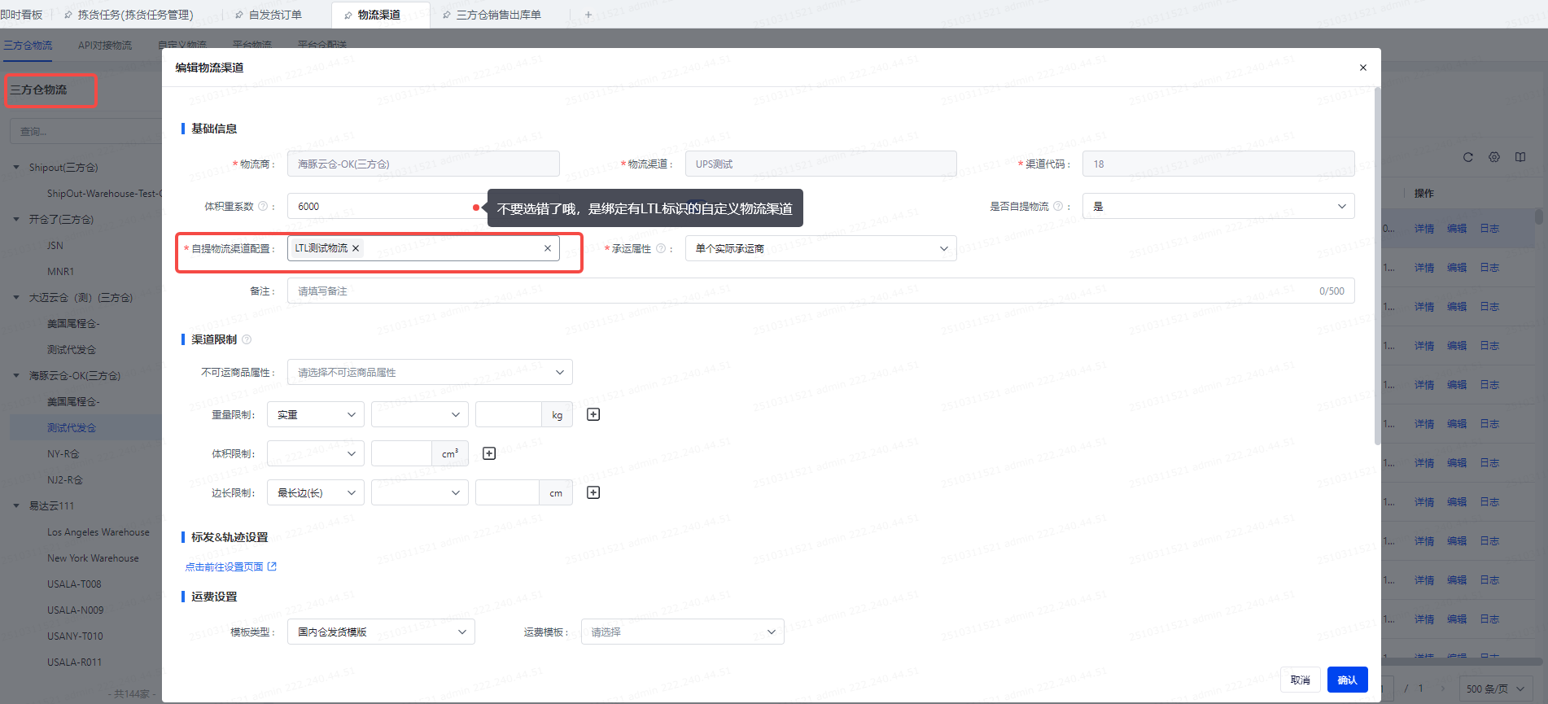Show help for 体积重系数

(263, 207)
